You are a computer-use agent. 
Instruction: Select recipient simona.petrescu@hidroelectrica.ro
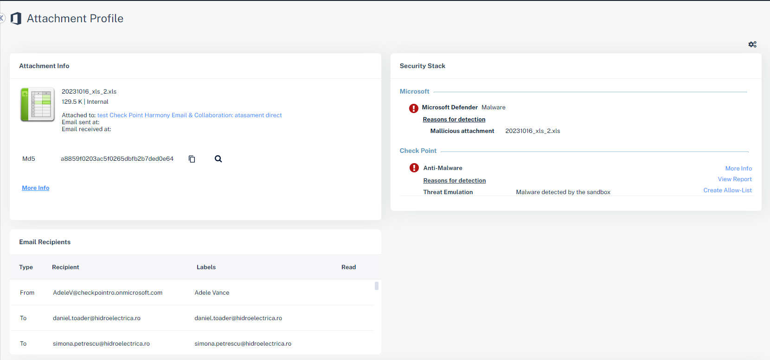point(101,344)
